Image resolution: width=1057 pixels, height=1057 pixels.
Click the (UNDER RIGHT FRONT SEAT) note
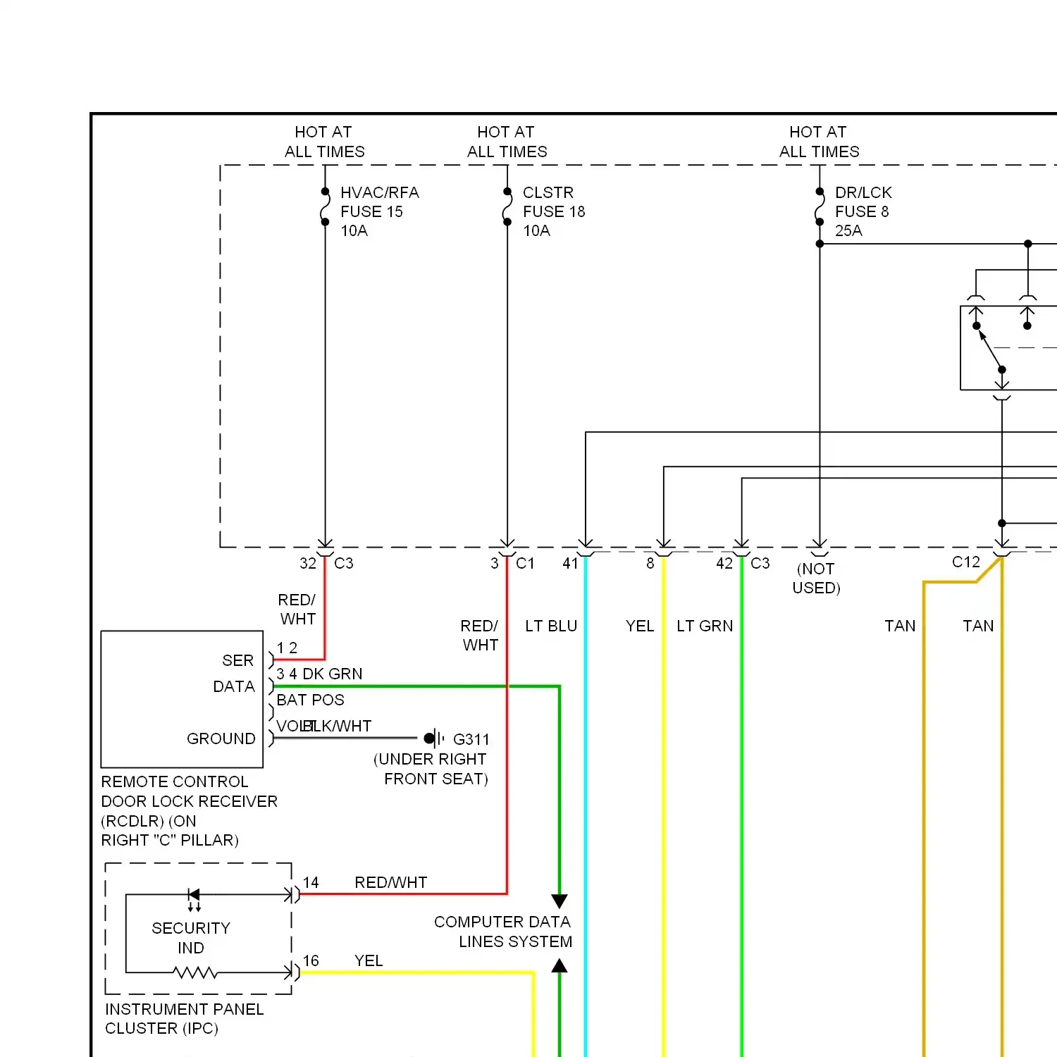tap(431, 769)
